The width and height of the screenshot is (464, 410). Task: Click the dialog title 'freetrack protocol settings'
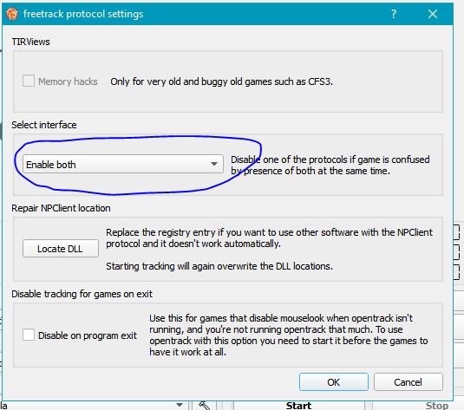[x=83, y=14]
